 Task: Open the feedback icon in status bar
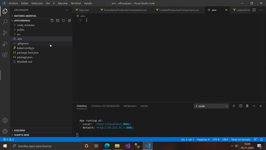coord(255,140)
